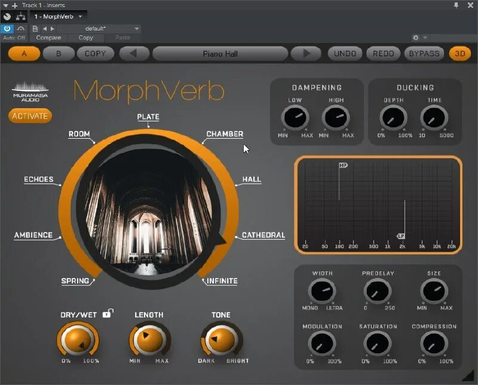
Task: Click the Muramasa Audio logo
Action: 30,91
